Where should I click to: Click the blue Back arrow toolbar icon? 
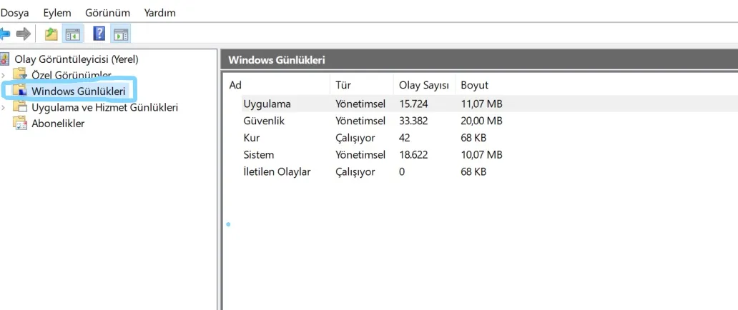coord(5,34)
